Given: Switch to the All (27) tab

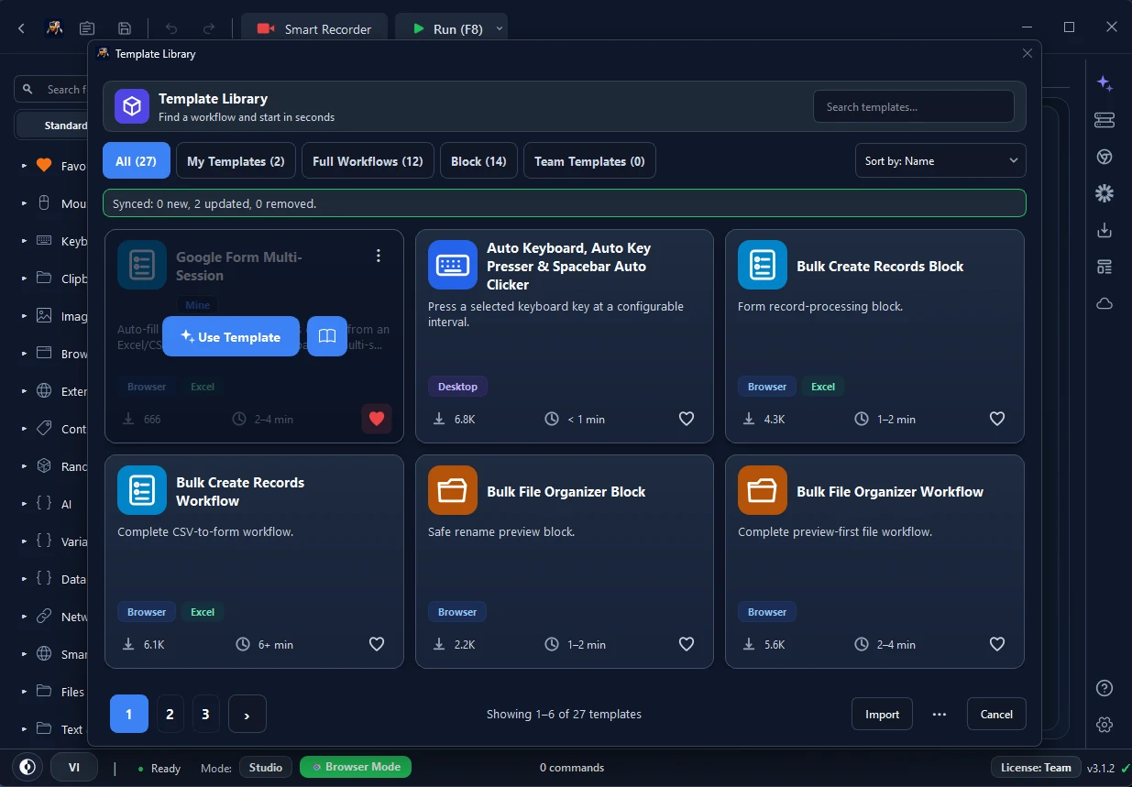Looking at the screenshot, I should click(x=136, y=161).
